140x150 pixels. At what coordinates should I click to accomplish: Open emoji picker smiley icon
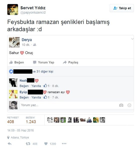click(129, 105)
